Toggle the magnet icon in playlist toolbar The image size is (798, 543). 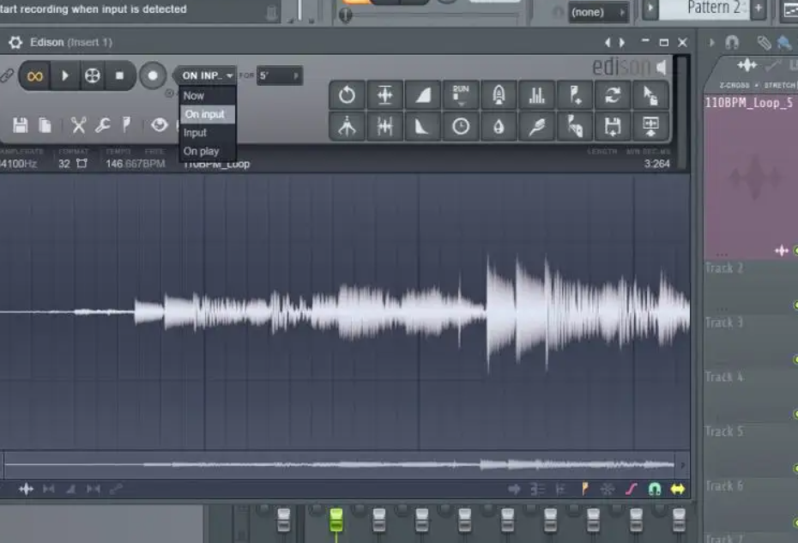coord(732,42)
